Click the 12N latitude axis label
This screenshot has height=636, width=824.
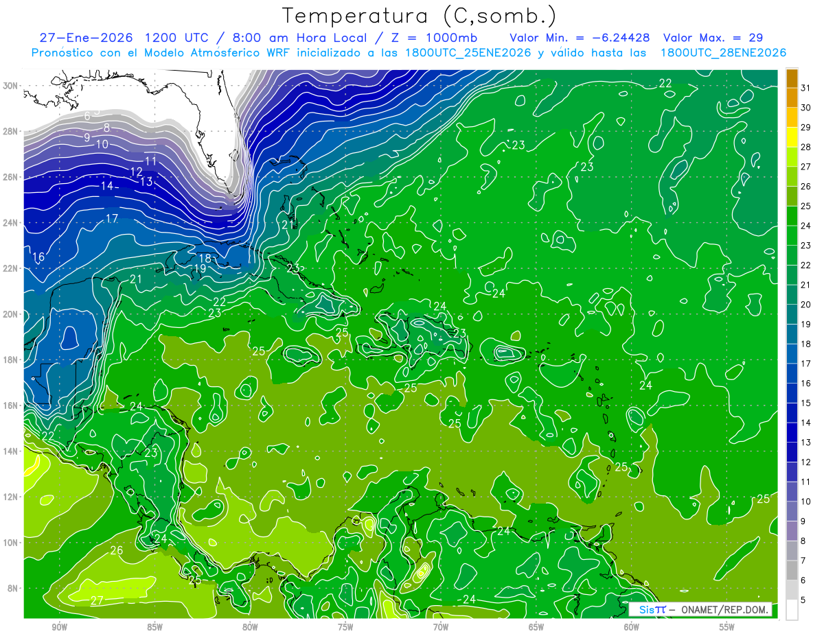click(x=10, y=497)
